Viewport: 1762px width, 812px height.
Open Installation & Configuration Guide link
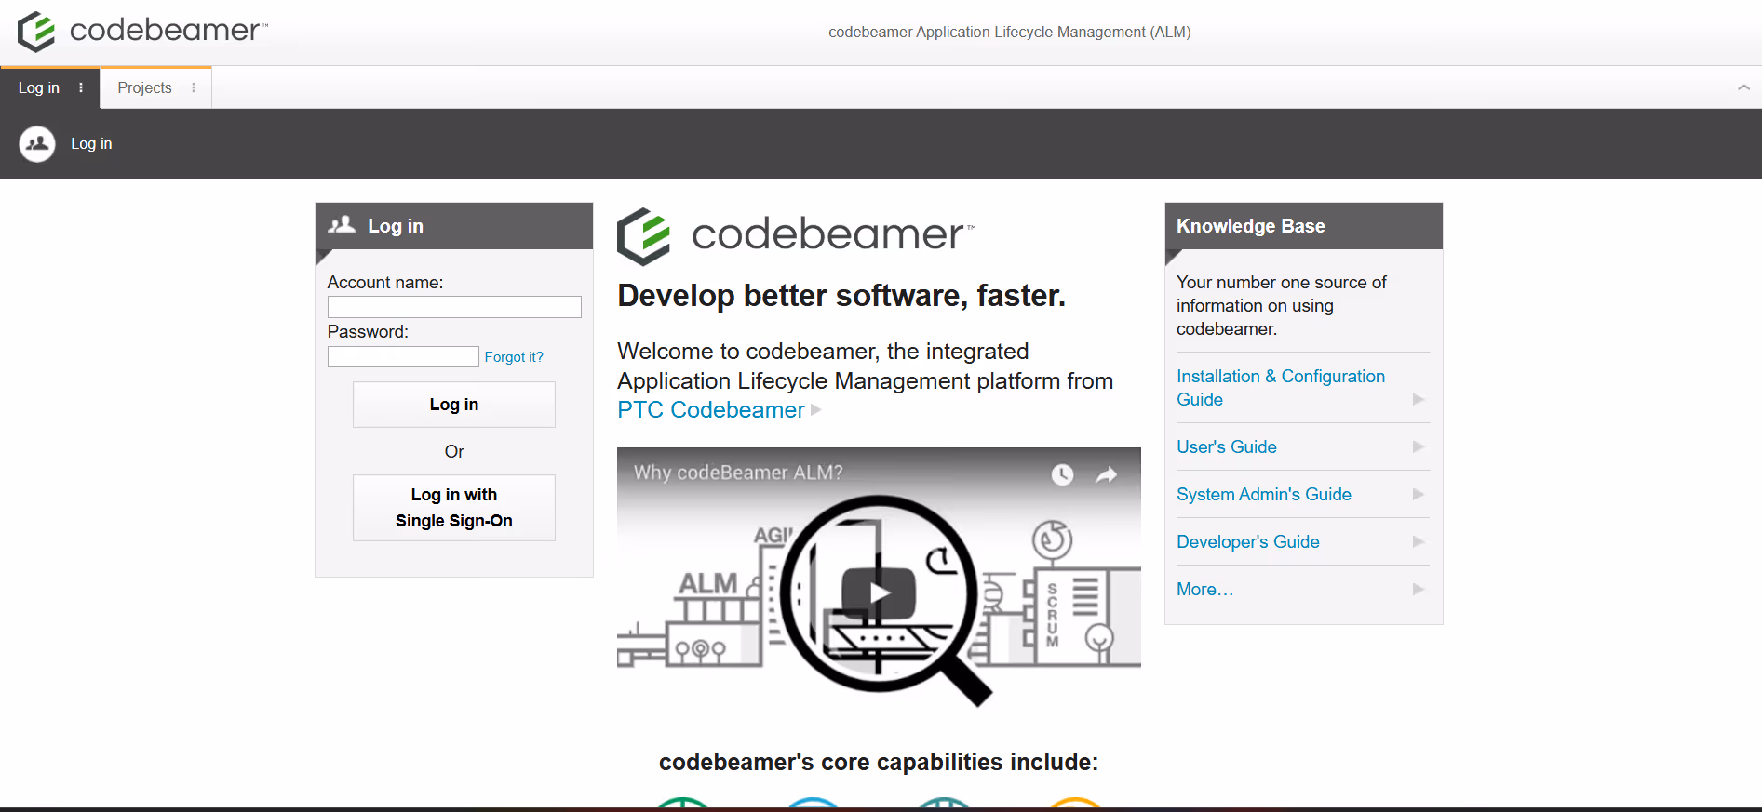coord(1281,388)
